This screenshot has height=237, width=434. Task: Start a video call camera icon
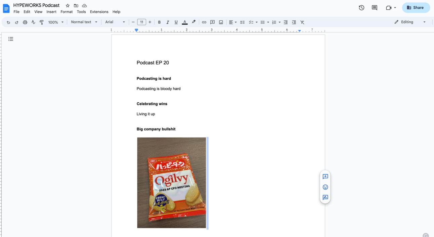[x=389, y=8]
